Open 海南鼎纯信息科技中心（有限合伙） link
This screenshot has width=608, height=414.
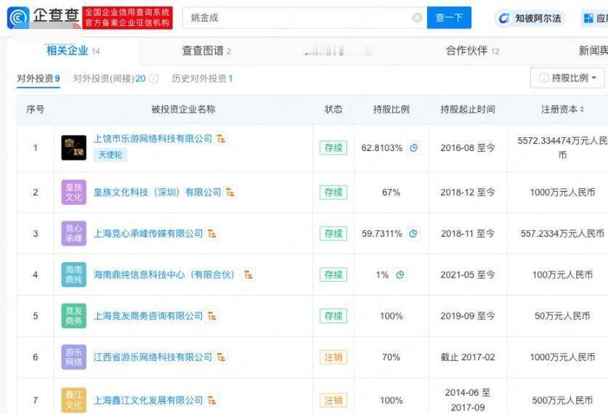click(164, 275)
